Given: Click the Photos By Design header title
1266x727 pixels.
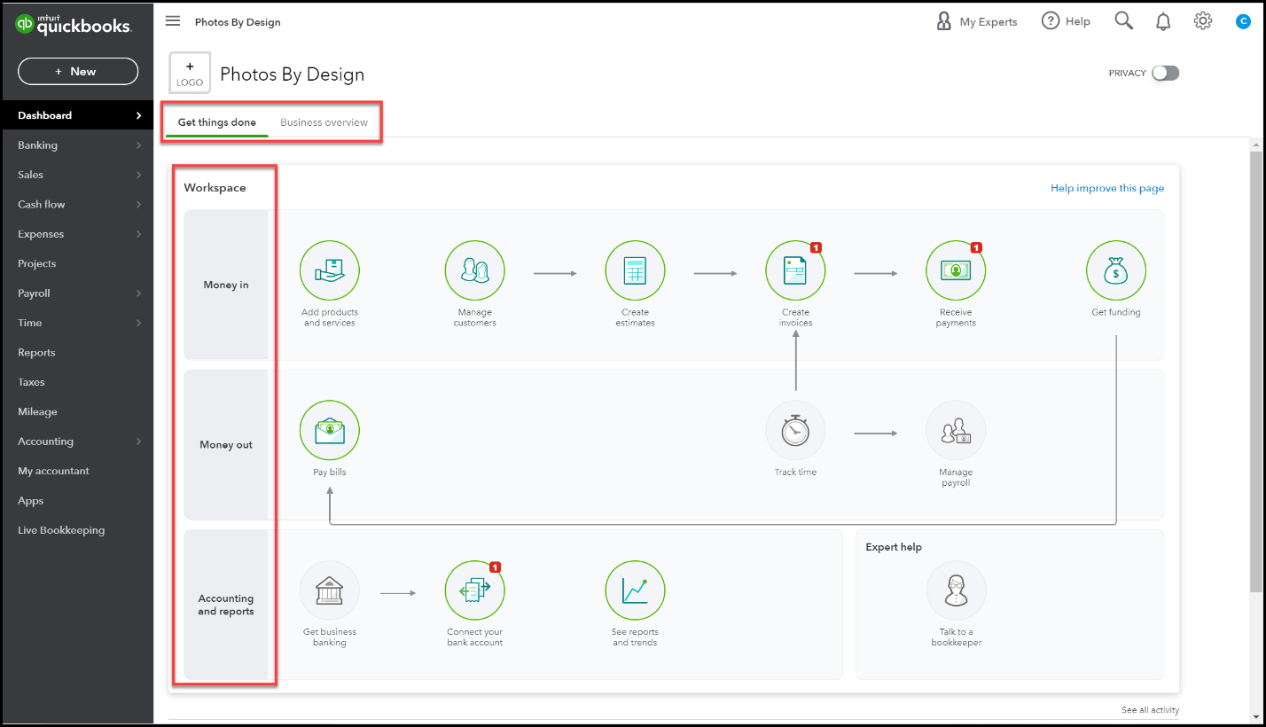Looking at the screenshot, I should [x=293, y=74].
